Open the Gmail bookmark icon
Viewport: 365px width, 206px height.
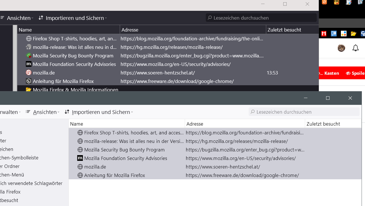(x=324, y=34)
